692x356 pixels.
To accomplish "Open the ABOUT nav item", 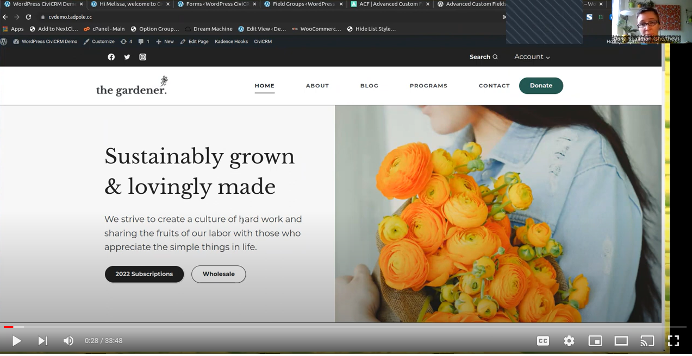I will (317, 86).
